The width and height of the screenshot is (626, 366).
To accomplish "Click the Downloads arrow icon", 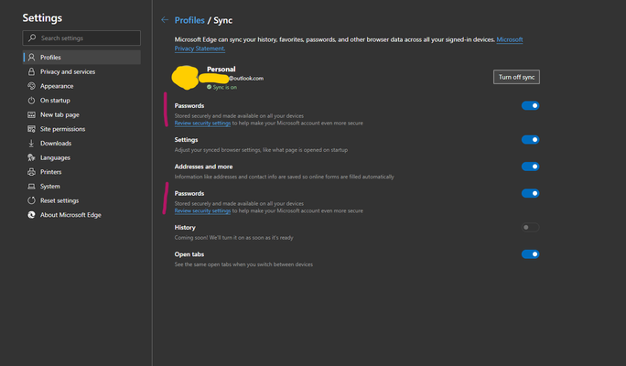I will pyautogui.click(x=31, y=144).
